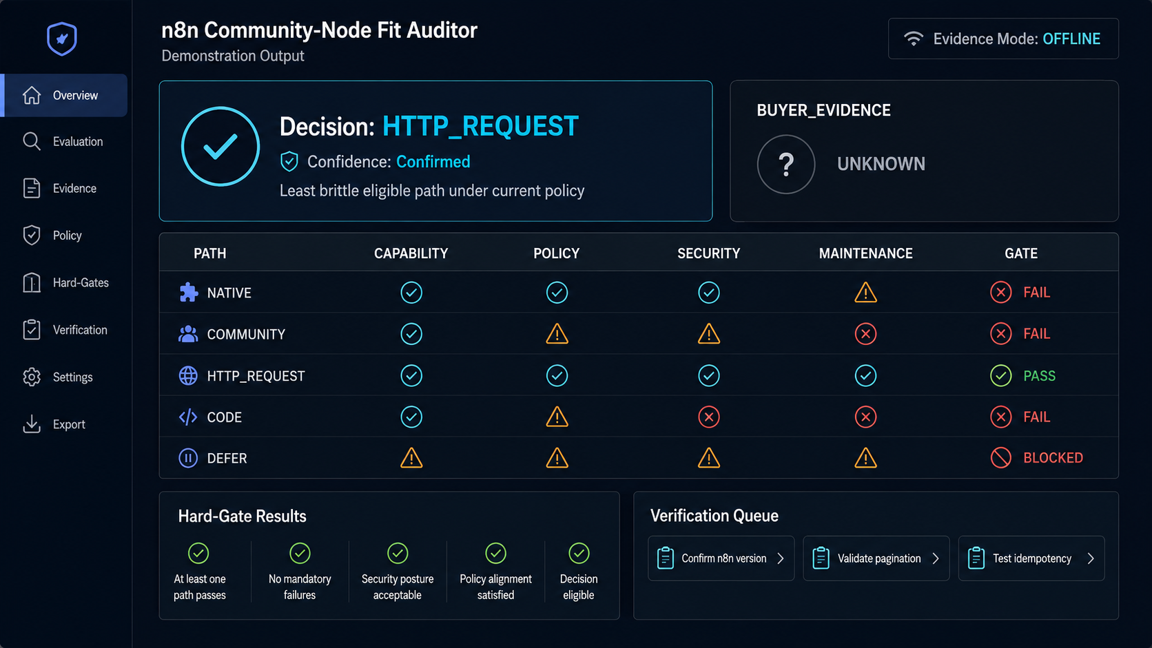The image size is (1152, 648).
Task: Click the Export download icon
Action: pos(32,424)
